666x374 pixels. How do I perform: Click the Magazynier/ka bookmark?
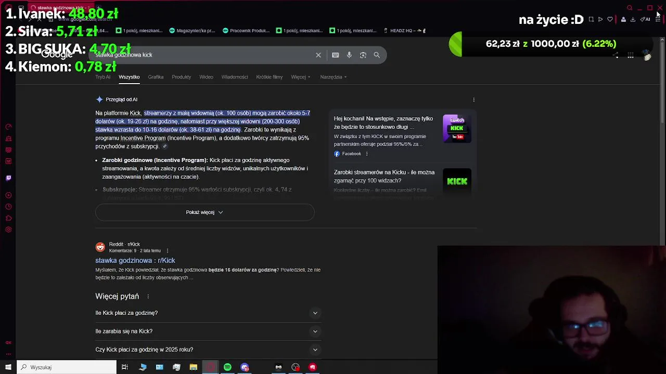(192, 31)
